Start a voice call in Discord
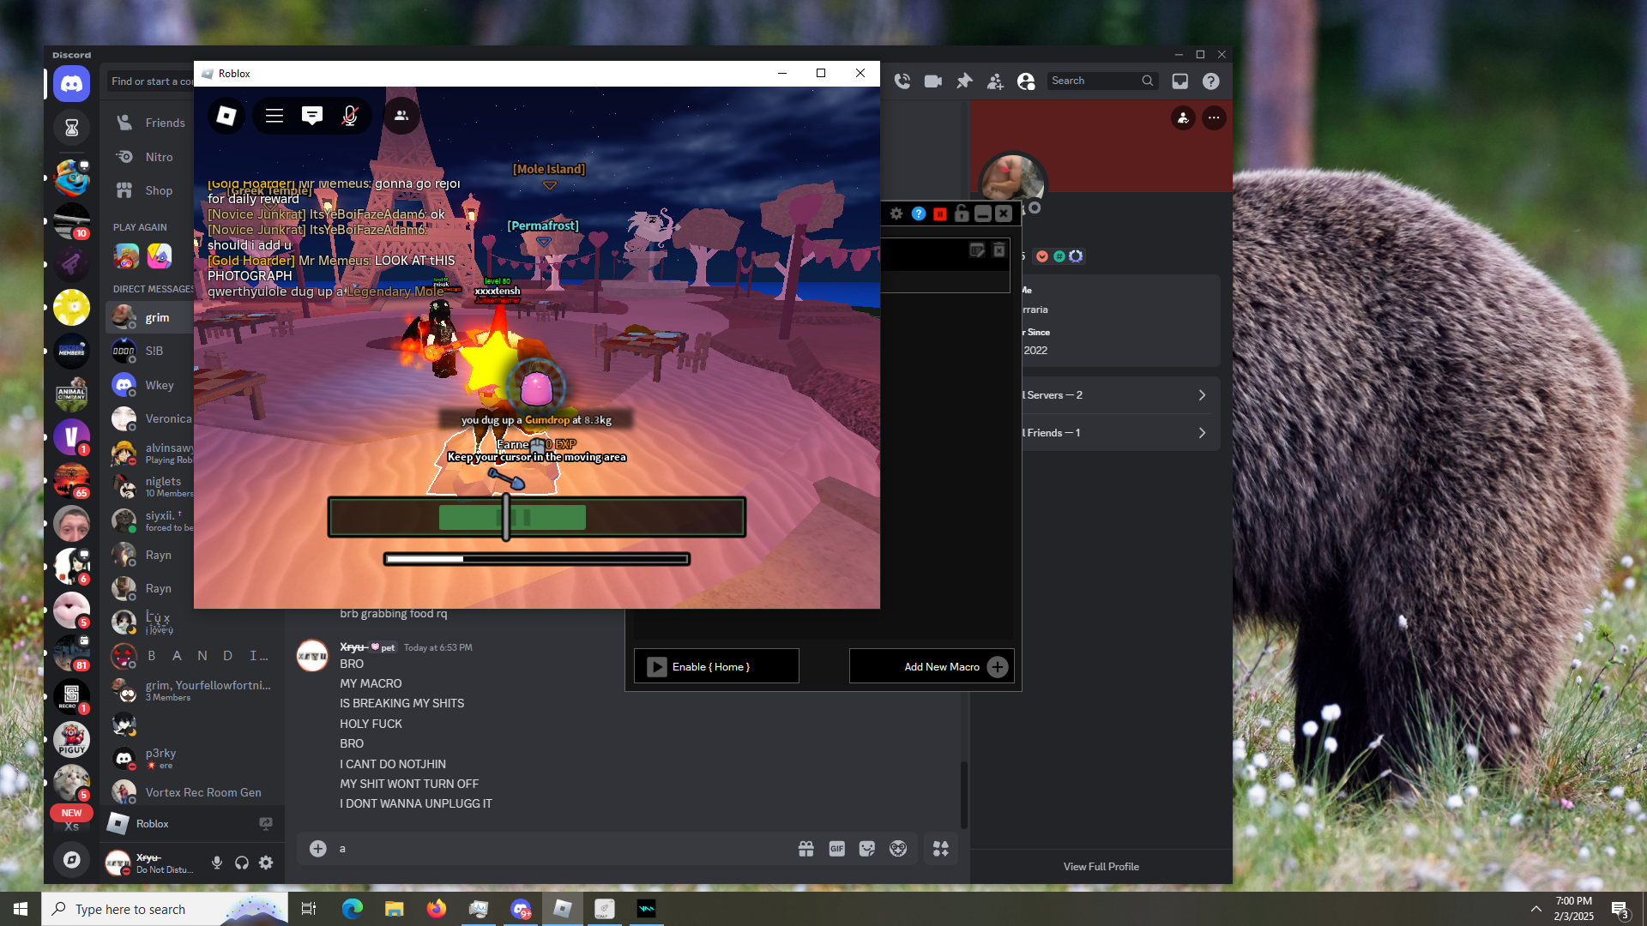This screenshot has width=1647, height=926. point(902,81)
